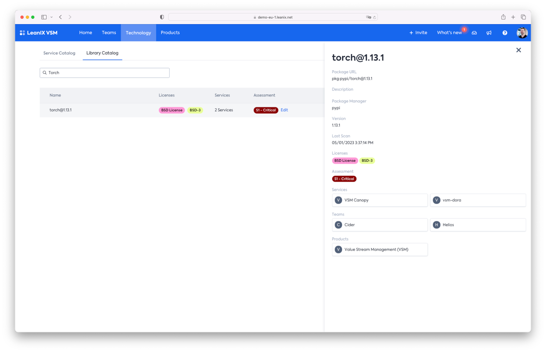Select the Library Catalog tab
The height and width of the screenshot is (352, 546).
(x=102, y=53)
